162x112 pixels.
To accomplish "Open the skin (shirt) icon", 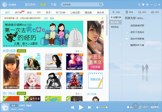I will point(143,5).
